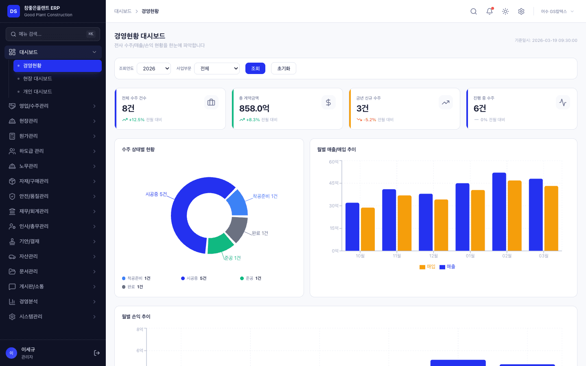Open 현장 대시보드 menu item

click(57, 79)
